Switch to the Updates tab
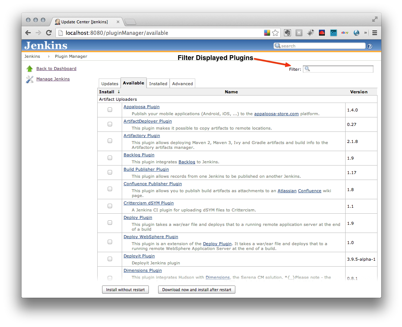 tap(110, 84)
